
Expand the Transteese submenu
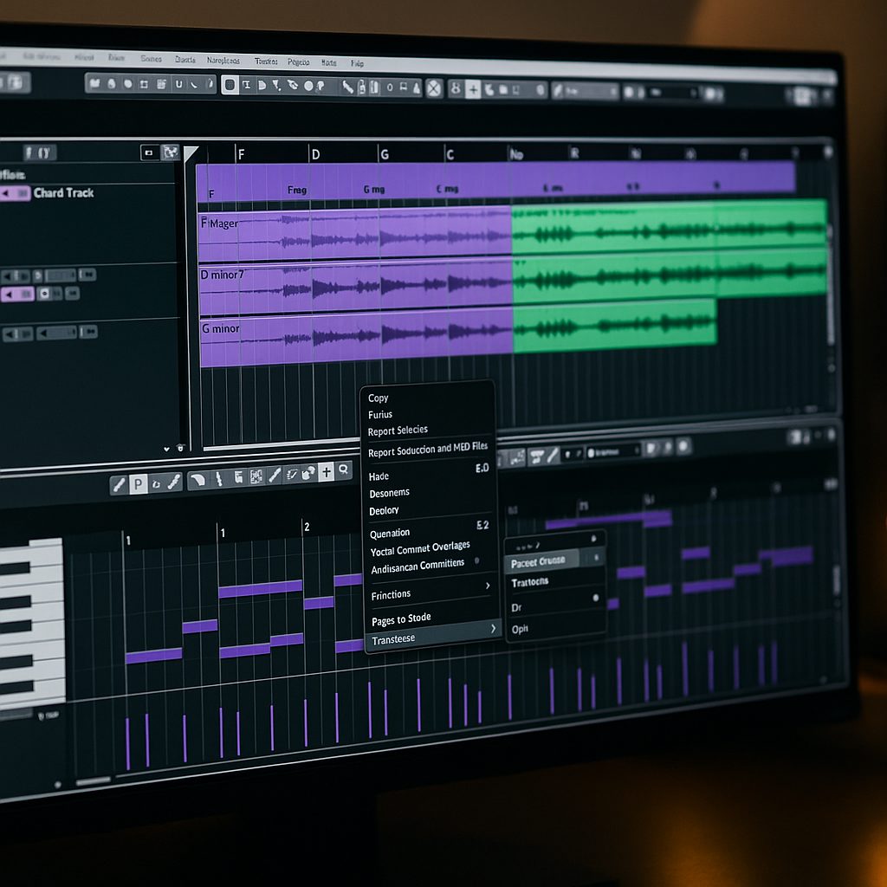point(493,629)
